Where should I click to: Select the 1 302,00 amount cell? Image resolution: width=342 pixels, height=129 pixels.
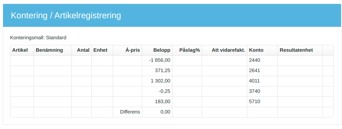click(160, 81)
